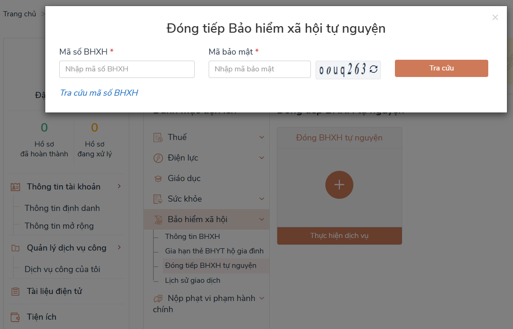Screen dimensions: 513x329
Task: Click the Quản lý dịch vụ công folder icon
Action: tap(15, 248)
